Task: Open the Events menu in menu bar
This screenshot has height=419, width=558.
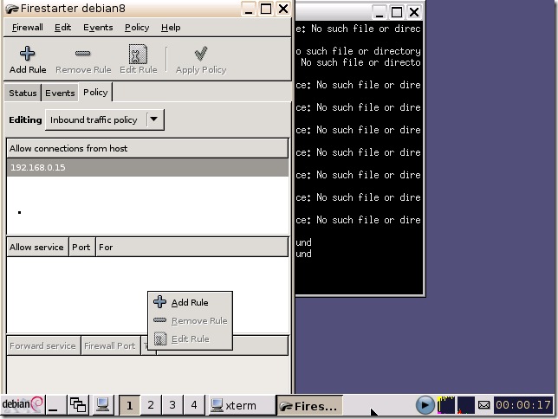Action: [x=98, y=28]
